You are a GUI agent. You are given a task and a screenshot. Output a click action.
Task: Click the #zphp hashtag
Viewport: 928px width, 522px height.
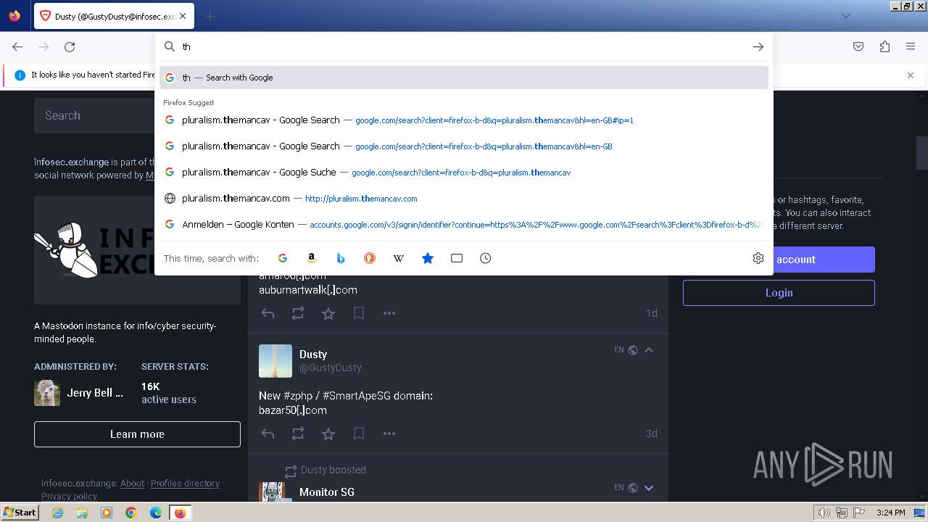pos(299,396)
